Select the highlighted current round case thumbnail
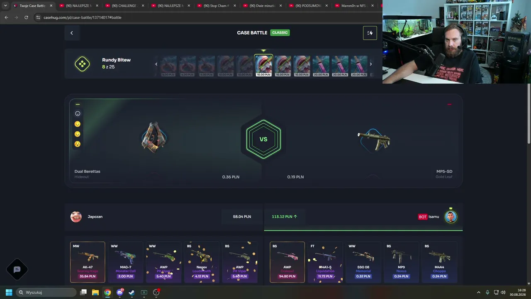 (x=264, y=66)
